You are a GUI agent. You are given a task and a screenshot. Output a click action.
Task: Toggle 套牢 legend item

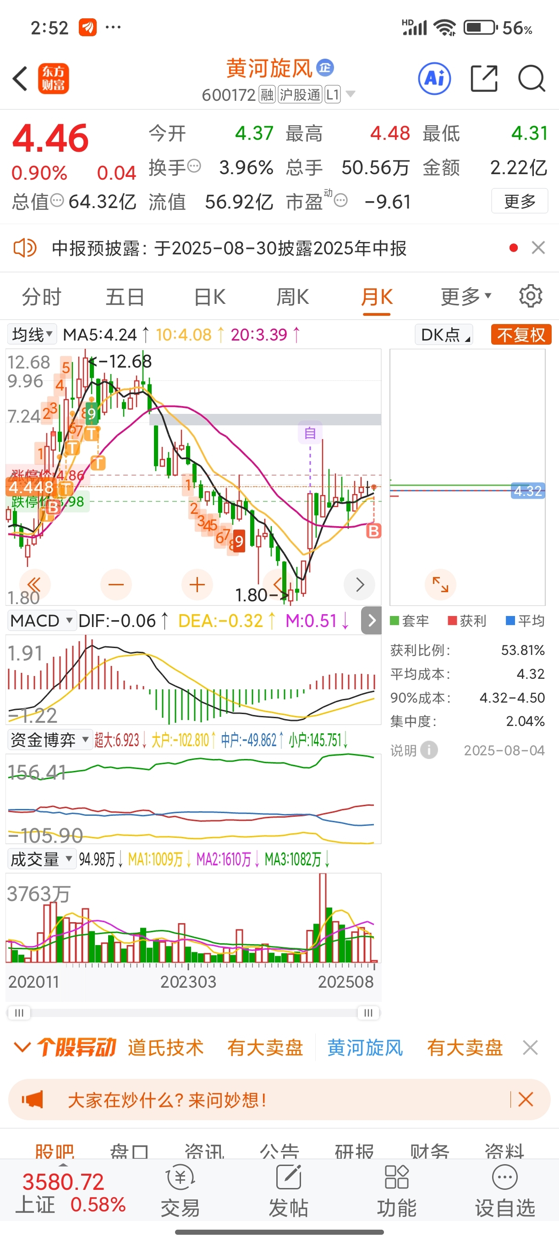[409, 621]
